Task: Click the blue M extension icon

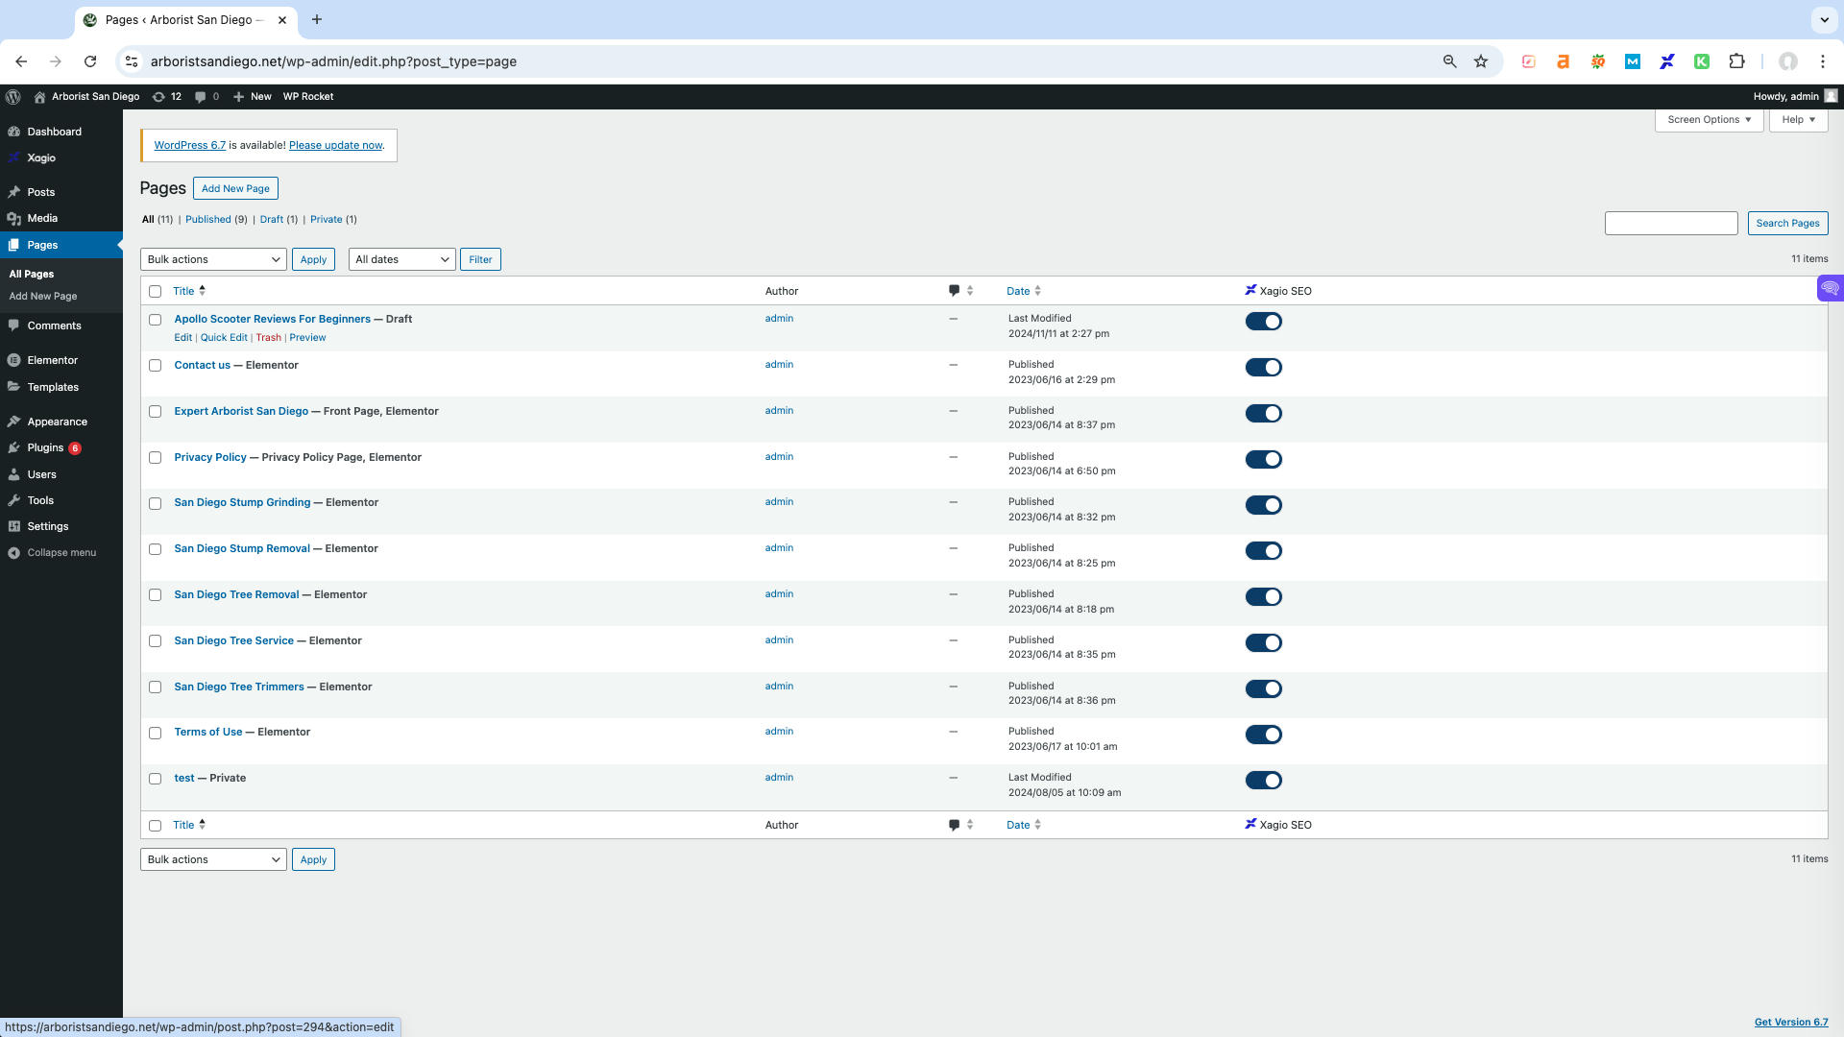Action: tap(1633, 61)
